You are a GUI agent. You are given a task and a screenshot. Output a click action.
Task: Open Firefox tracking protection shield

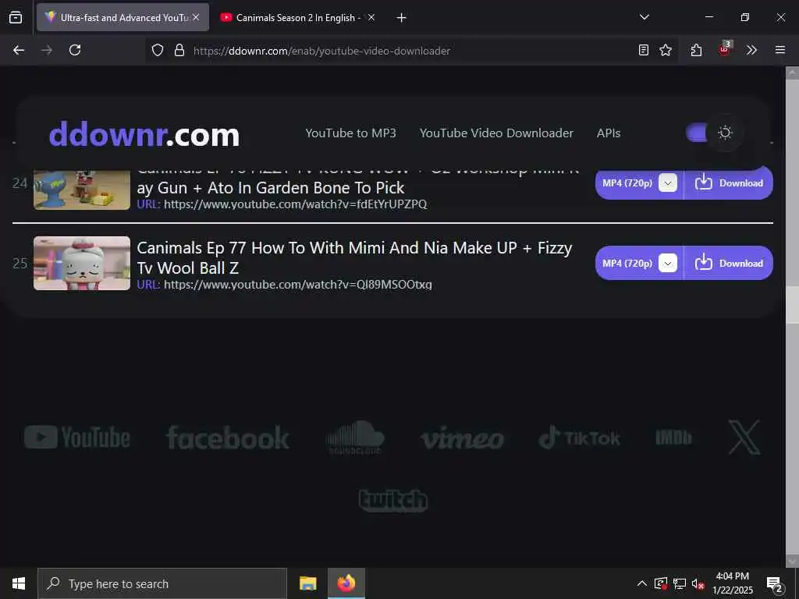[158, 50]
